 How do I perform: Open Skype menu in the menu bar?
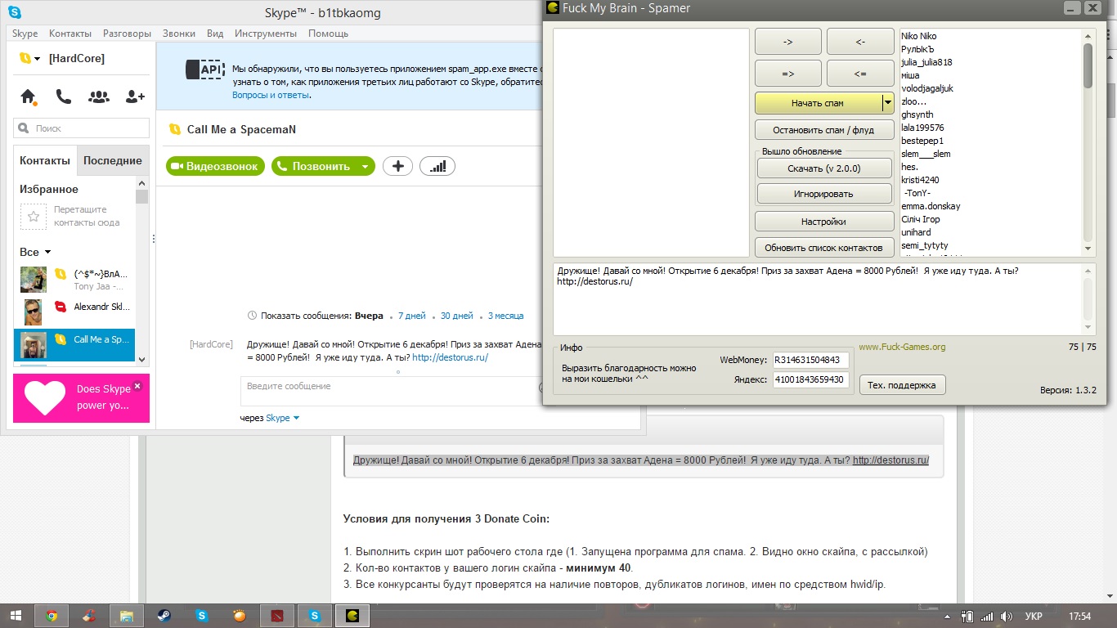tap(25, 34)
